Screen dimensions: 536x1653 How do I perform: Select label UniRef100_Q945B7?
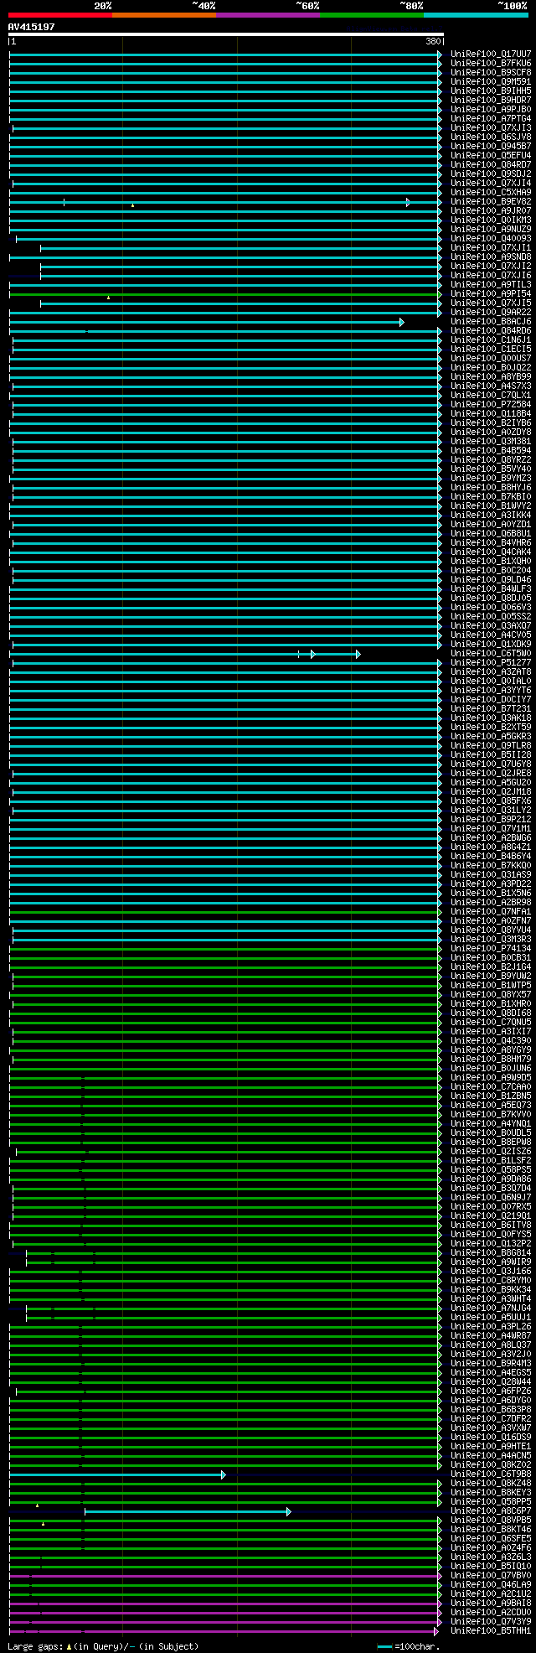pyautogui.click(x=491, y=147)
